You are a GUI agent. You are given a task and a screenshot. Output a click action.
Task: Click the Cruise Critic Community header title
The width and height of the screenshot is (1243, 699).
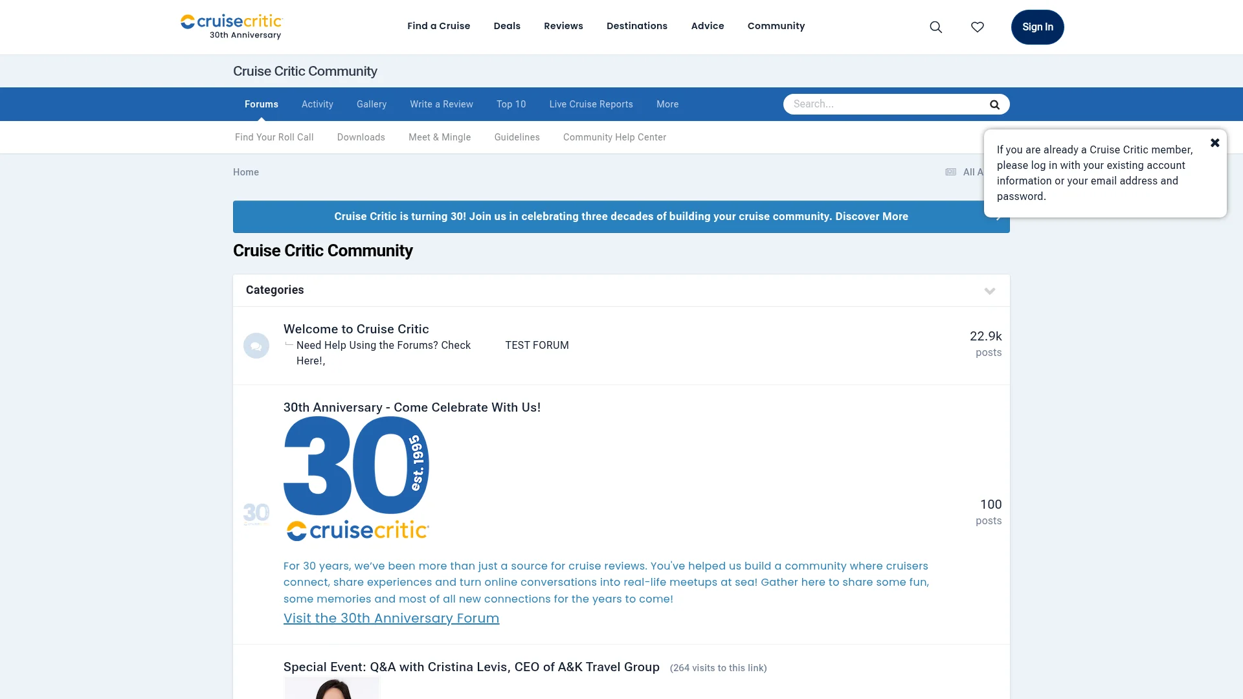(305, 71)
